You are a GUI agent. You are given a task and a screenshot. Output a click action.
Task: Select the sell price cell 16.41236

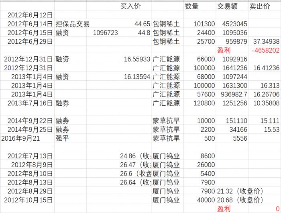[x=265, y=68]
